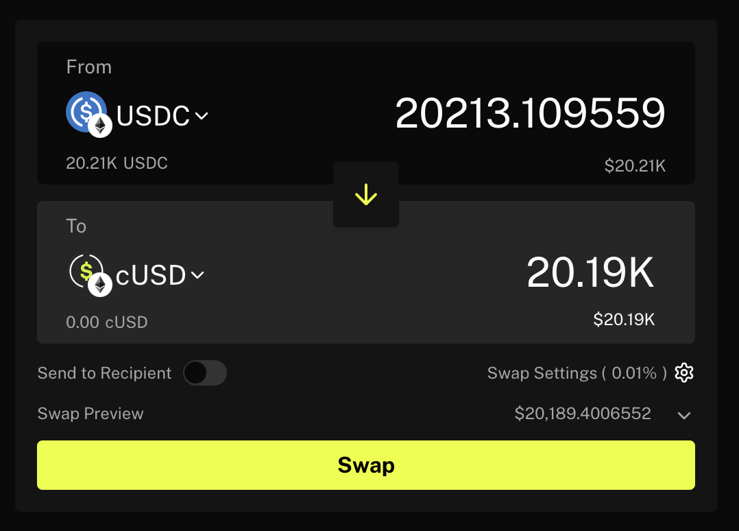The height and width of the screenshot is (531, 739).
Task: Click the Swap Preview label
Action: tap(90, 414)
